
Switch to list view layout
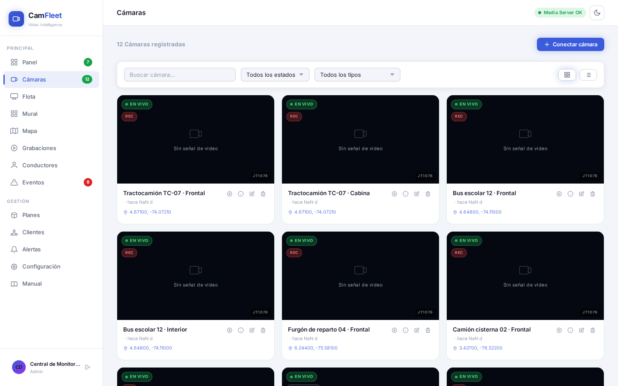(588, 75)
